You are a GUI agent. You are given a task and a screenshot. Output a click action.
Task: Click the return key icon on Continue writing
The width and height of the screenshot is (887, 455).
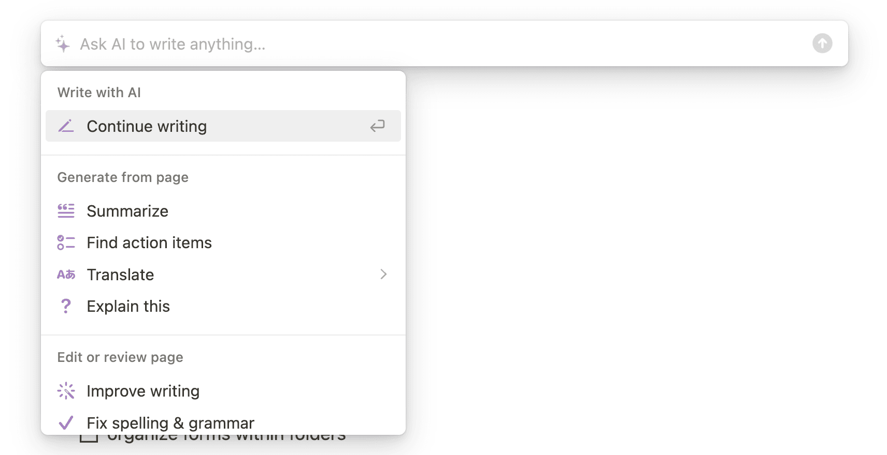[377, 126]
